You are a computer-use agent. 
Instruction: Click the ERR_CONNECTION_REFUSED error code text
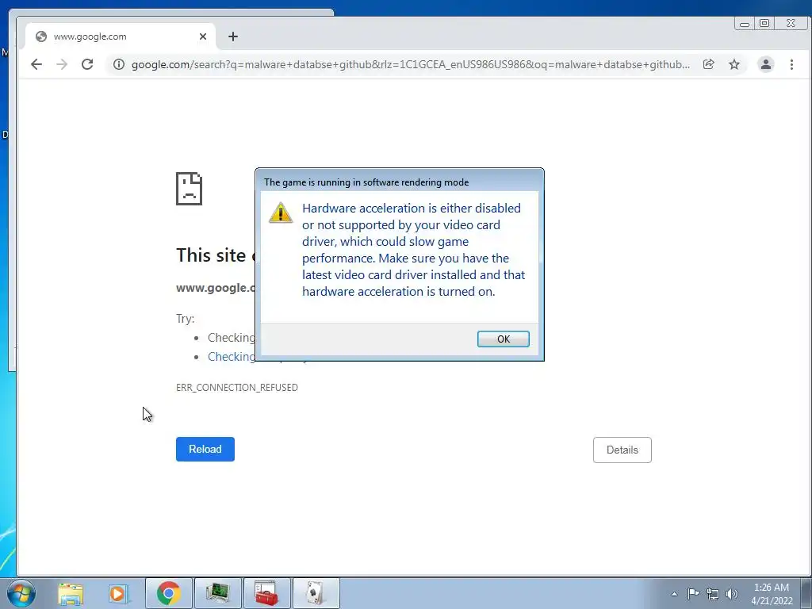[x=236, y=387]
